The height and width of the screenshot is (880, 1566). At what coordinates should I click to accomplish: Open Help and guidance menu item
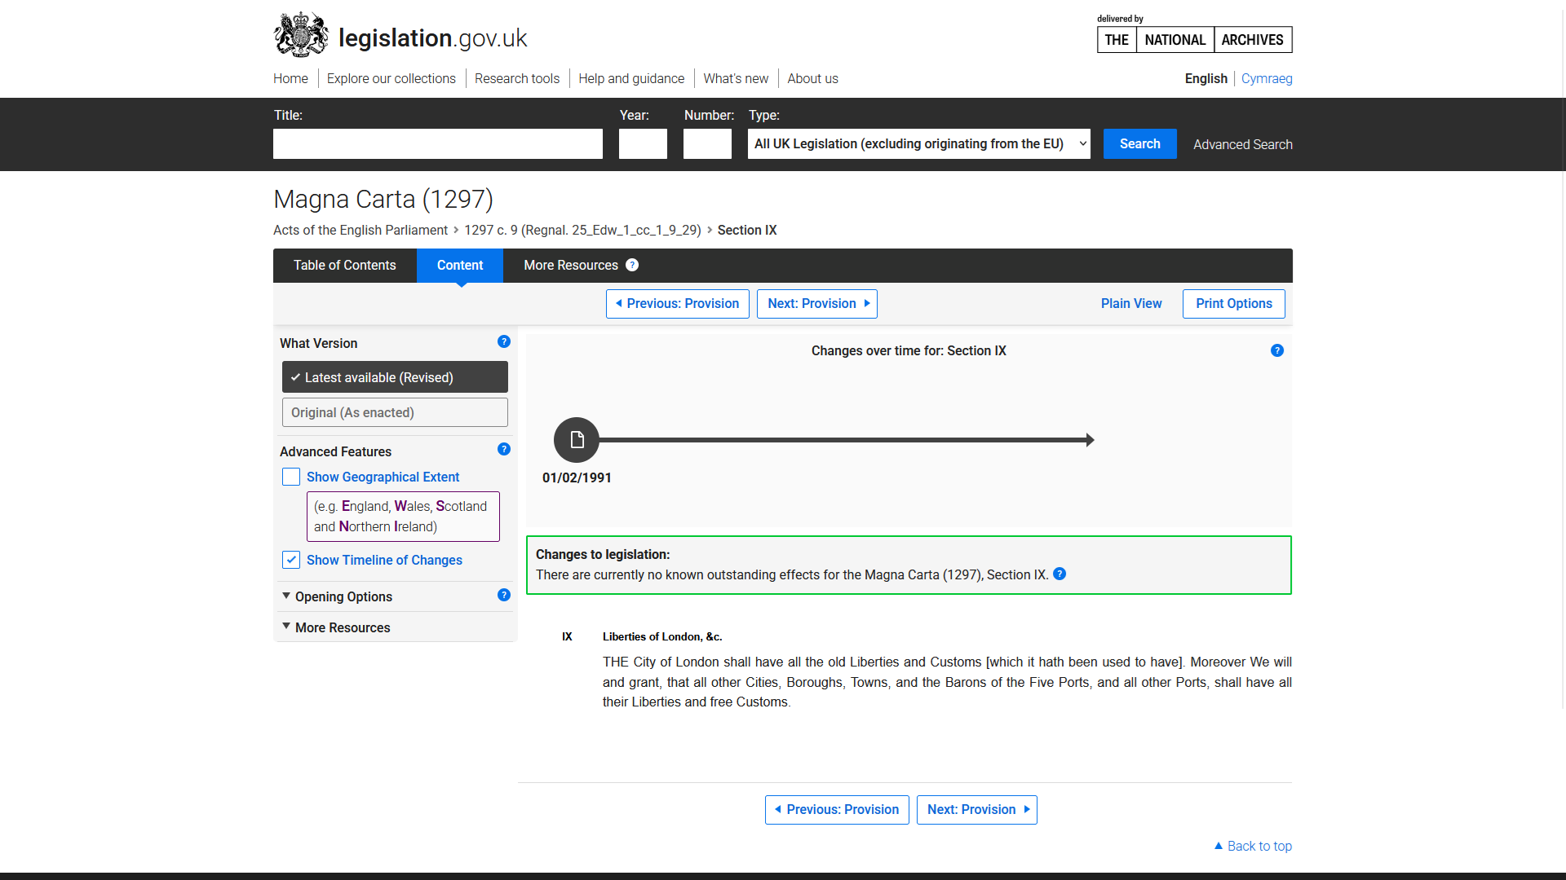(631, 78)
